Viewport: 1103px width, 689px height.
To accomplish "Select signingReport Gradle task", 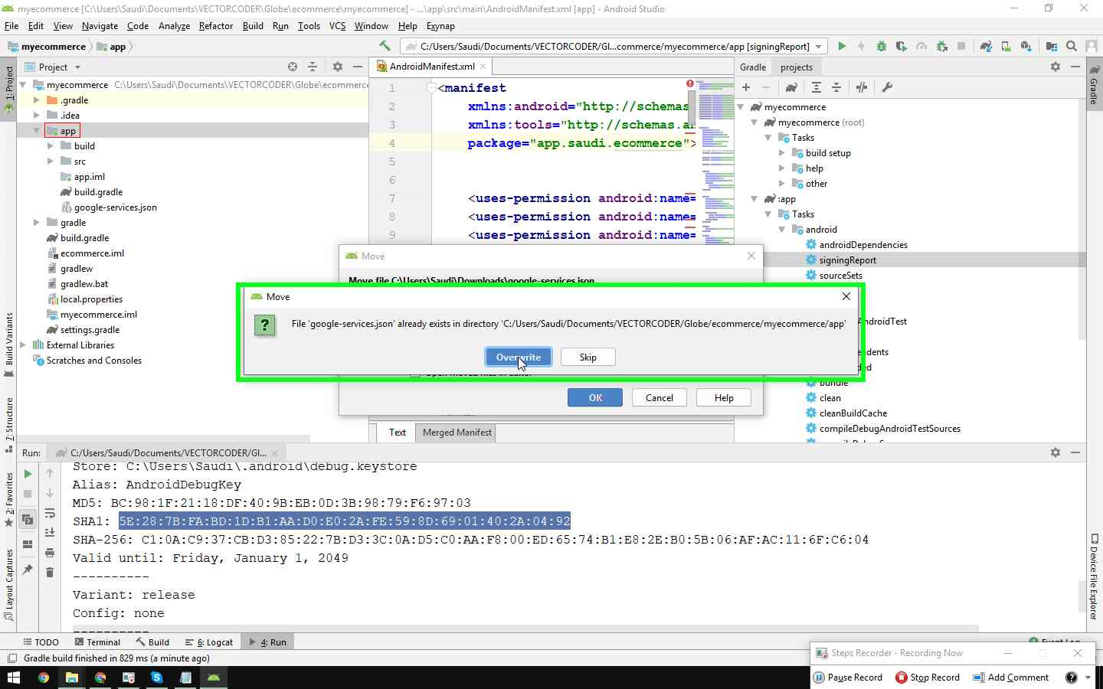I will [x=847, y=260].
